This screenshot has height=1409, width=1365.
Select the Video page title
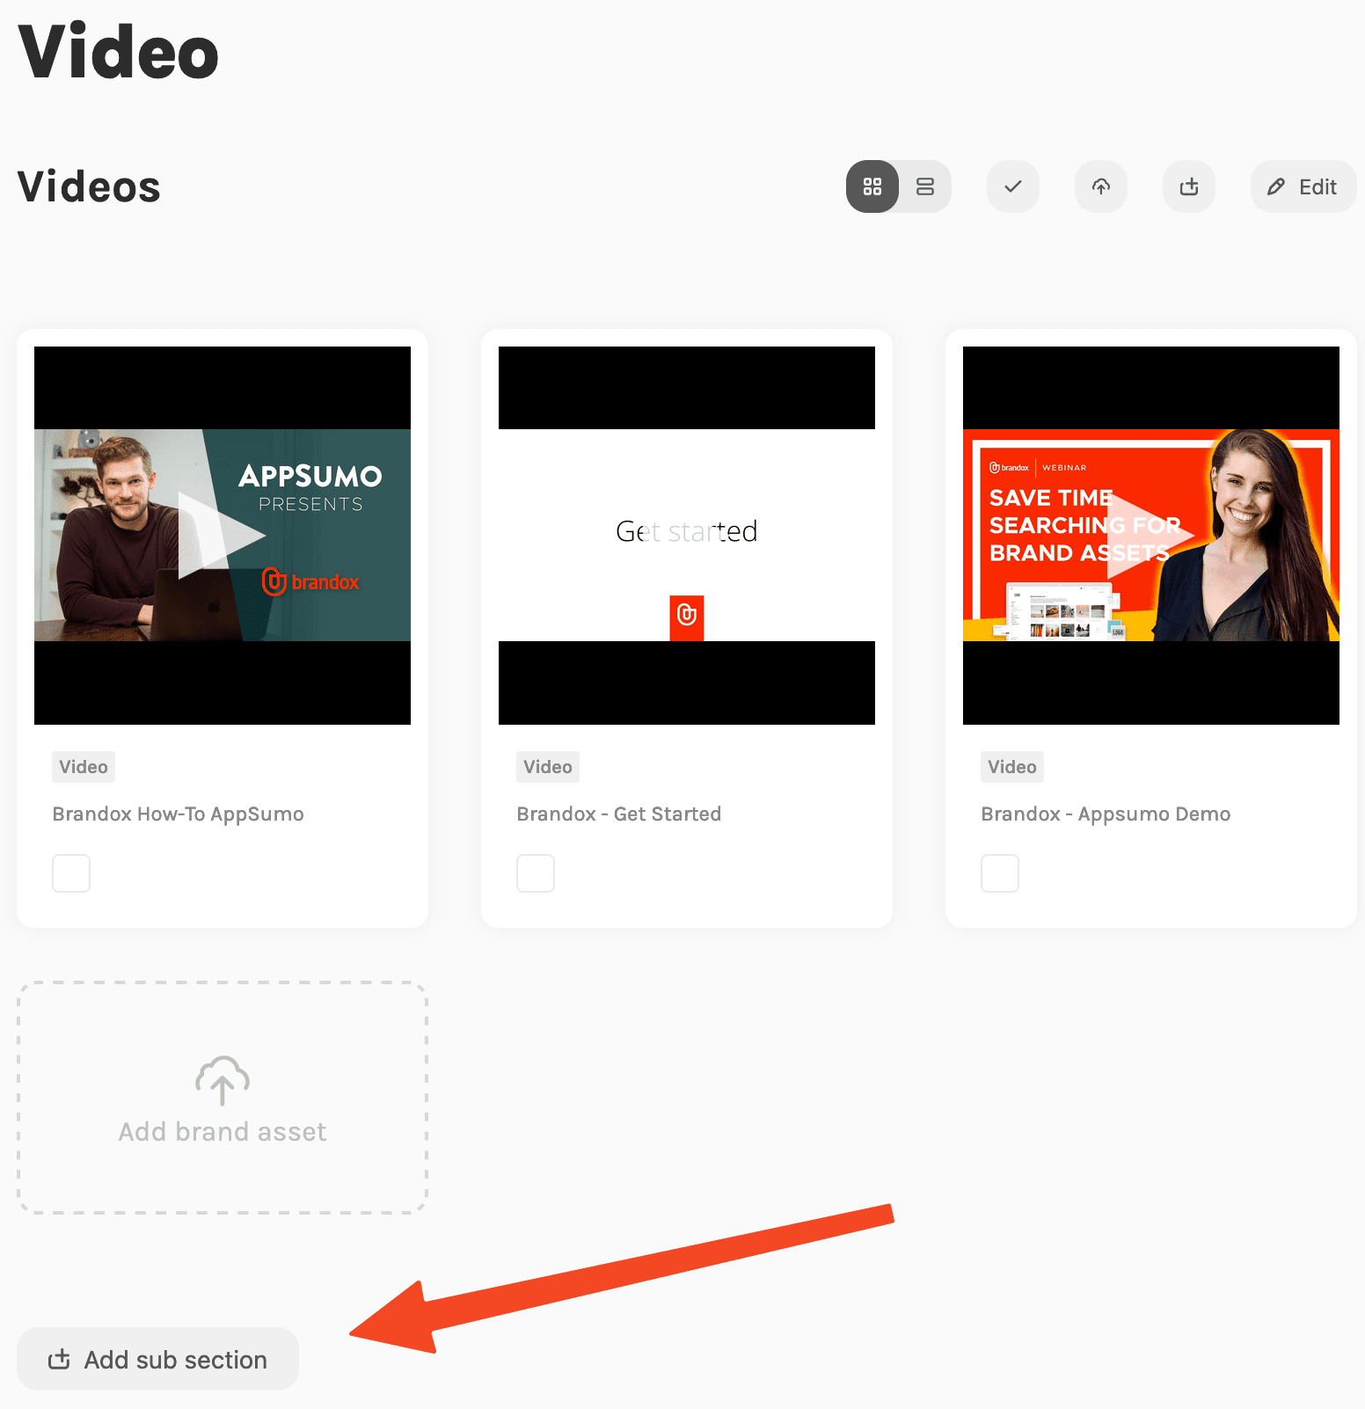click(118, 52)
